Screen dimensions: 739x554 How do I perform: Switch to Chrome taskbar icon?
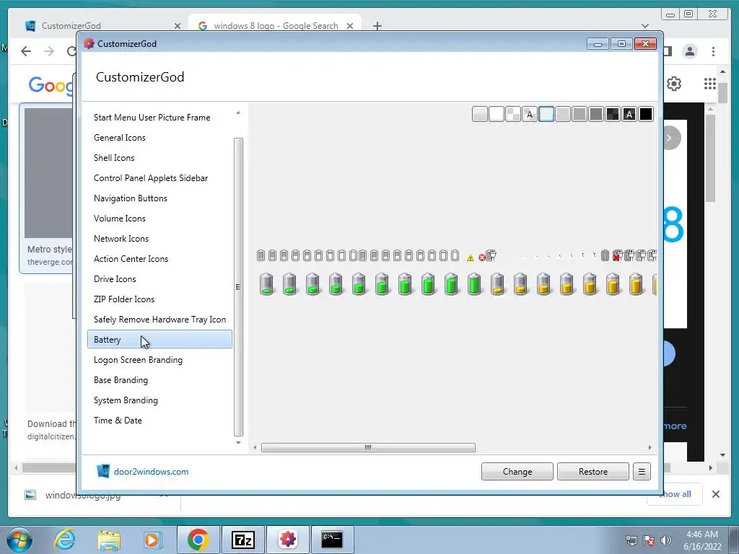[198, 540]
